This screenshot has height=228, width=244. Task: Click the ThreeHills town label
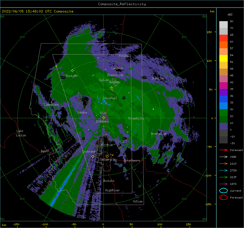[x=136, y=118]
